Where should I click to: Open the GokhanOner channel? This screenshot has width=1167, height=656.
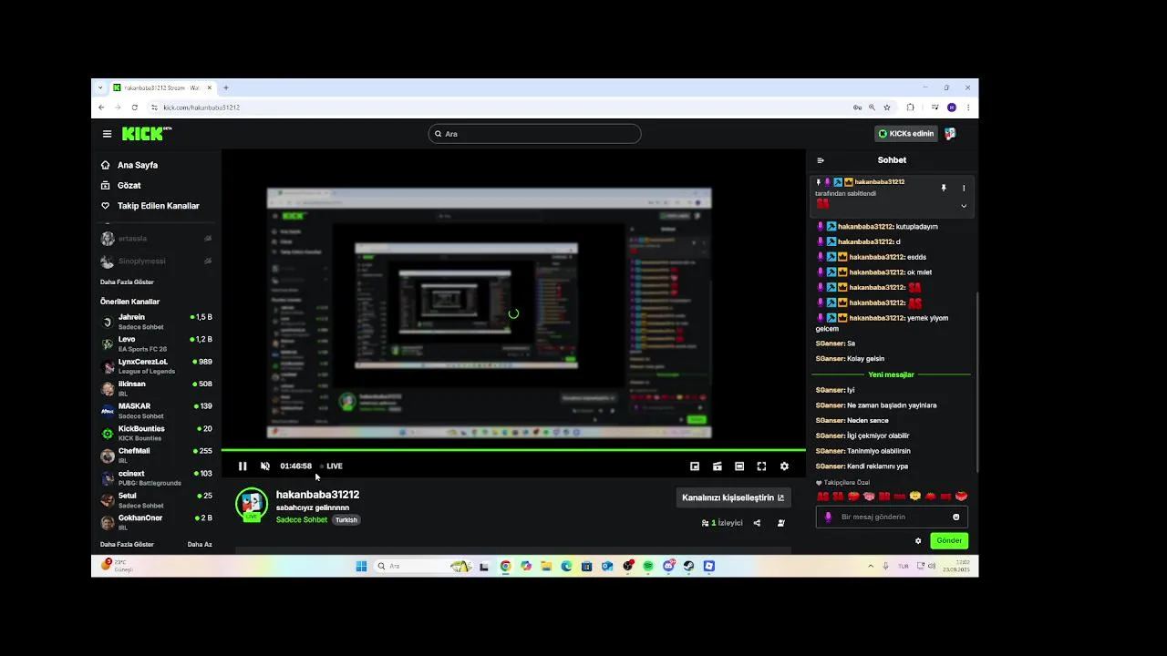tap(156, 522)
